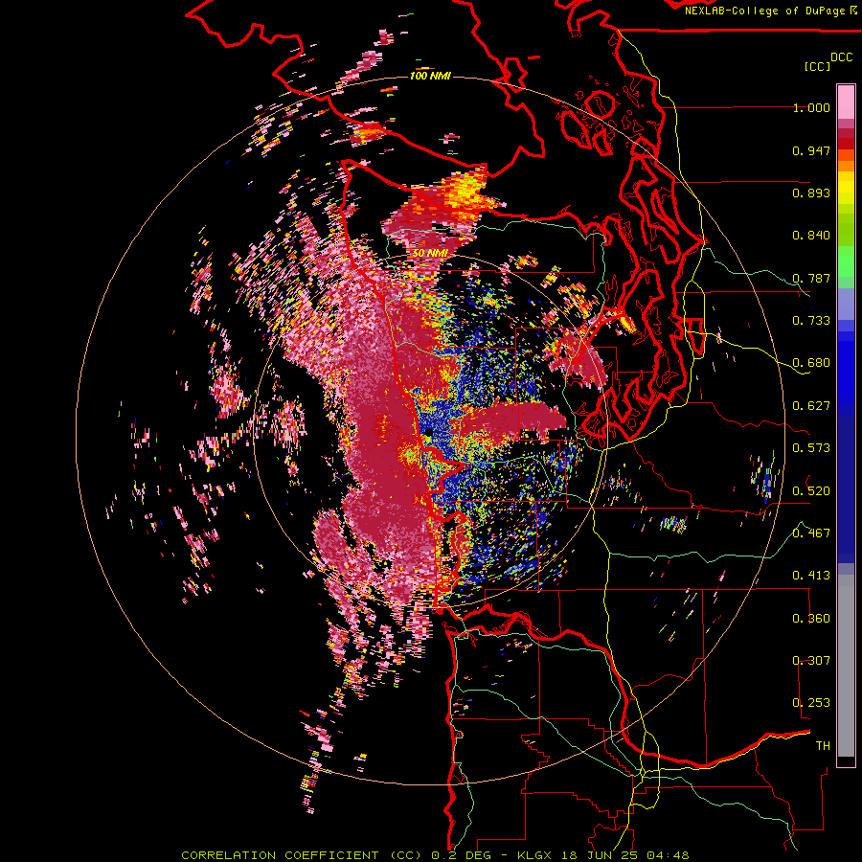Click the 100 NMI range ring label
Image resolution: width=862 pixels, height=862 pixels.
coord(430,76)
